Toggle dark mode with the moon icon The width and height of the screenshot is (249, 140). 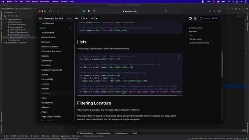(195, 18)
